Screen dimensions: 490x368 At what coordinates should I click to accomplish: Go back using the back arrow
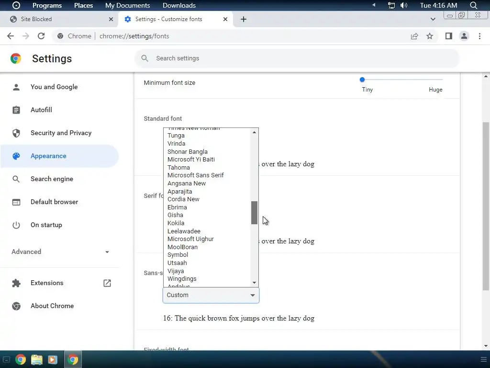[11, 36]
